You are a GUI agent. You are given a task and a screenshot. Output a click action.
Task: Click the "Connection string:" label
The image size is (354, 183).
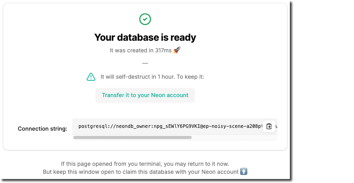(x=42, y=129)
